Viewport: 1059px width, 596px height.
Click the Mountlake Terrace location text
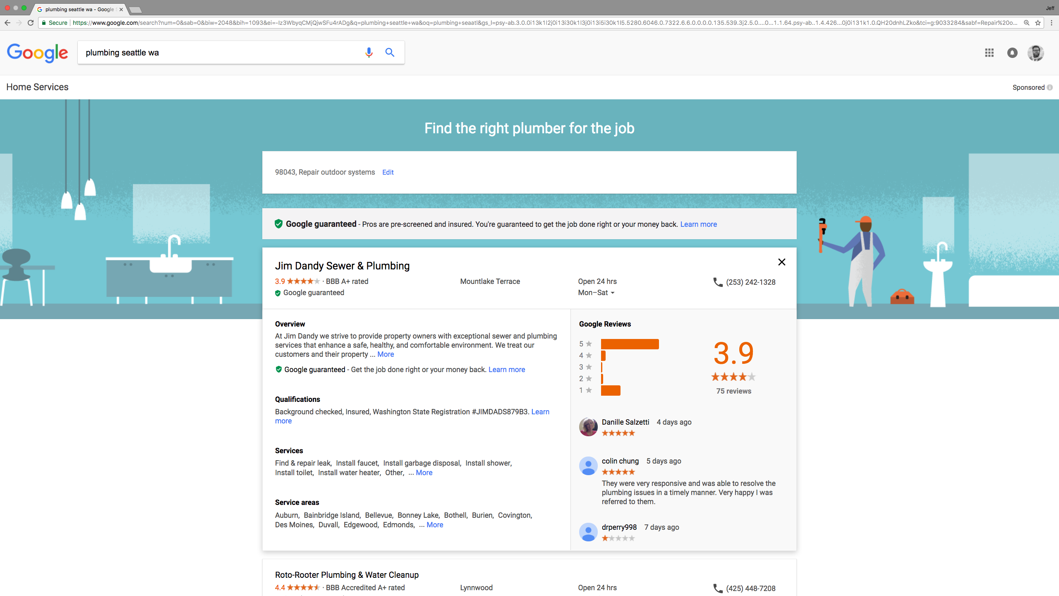click(490, 281)
